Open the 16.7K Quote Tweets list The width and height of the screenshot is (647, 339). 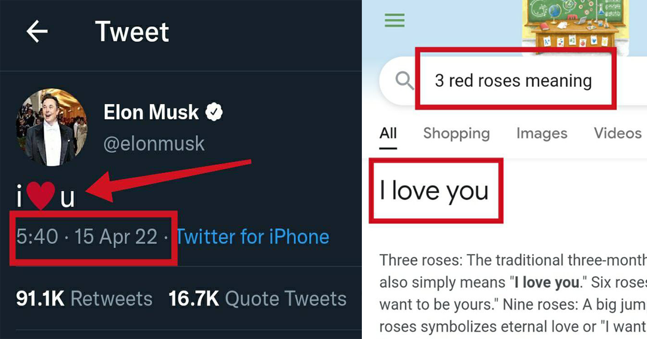pos(258,298)
